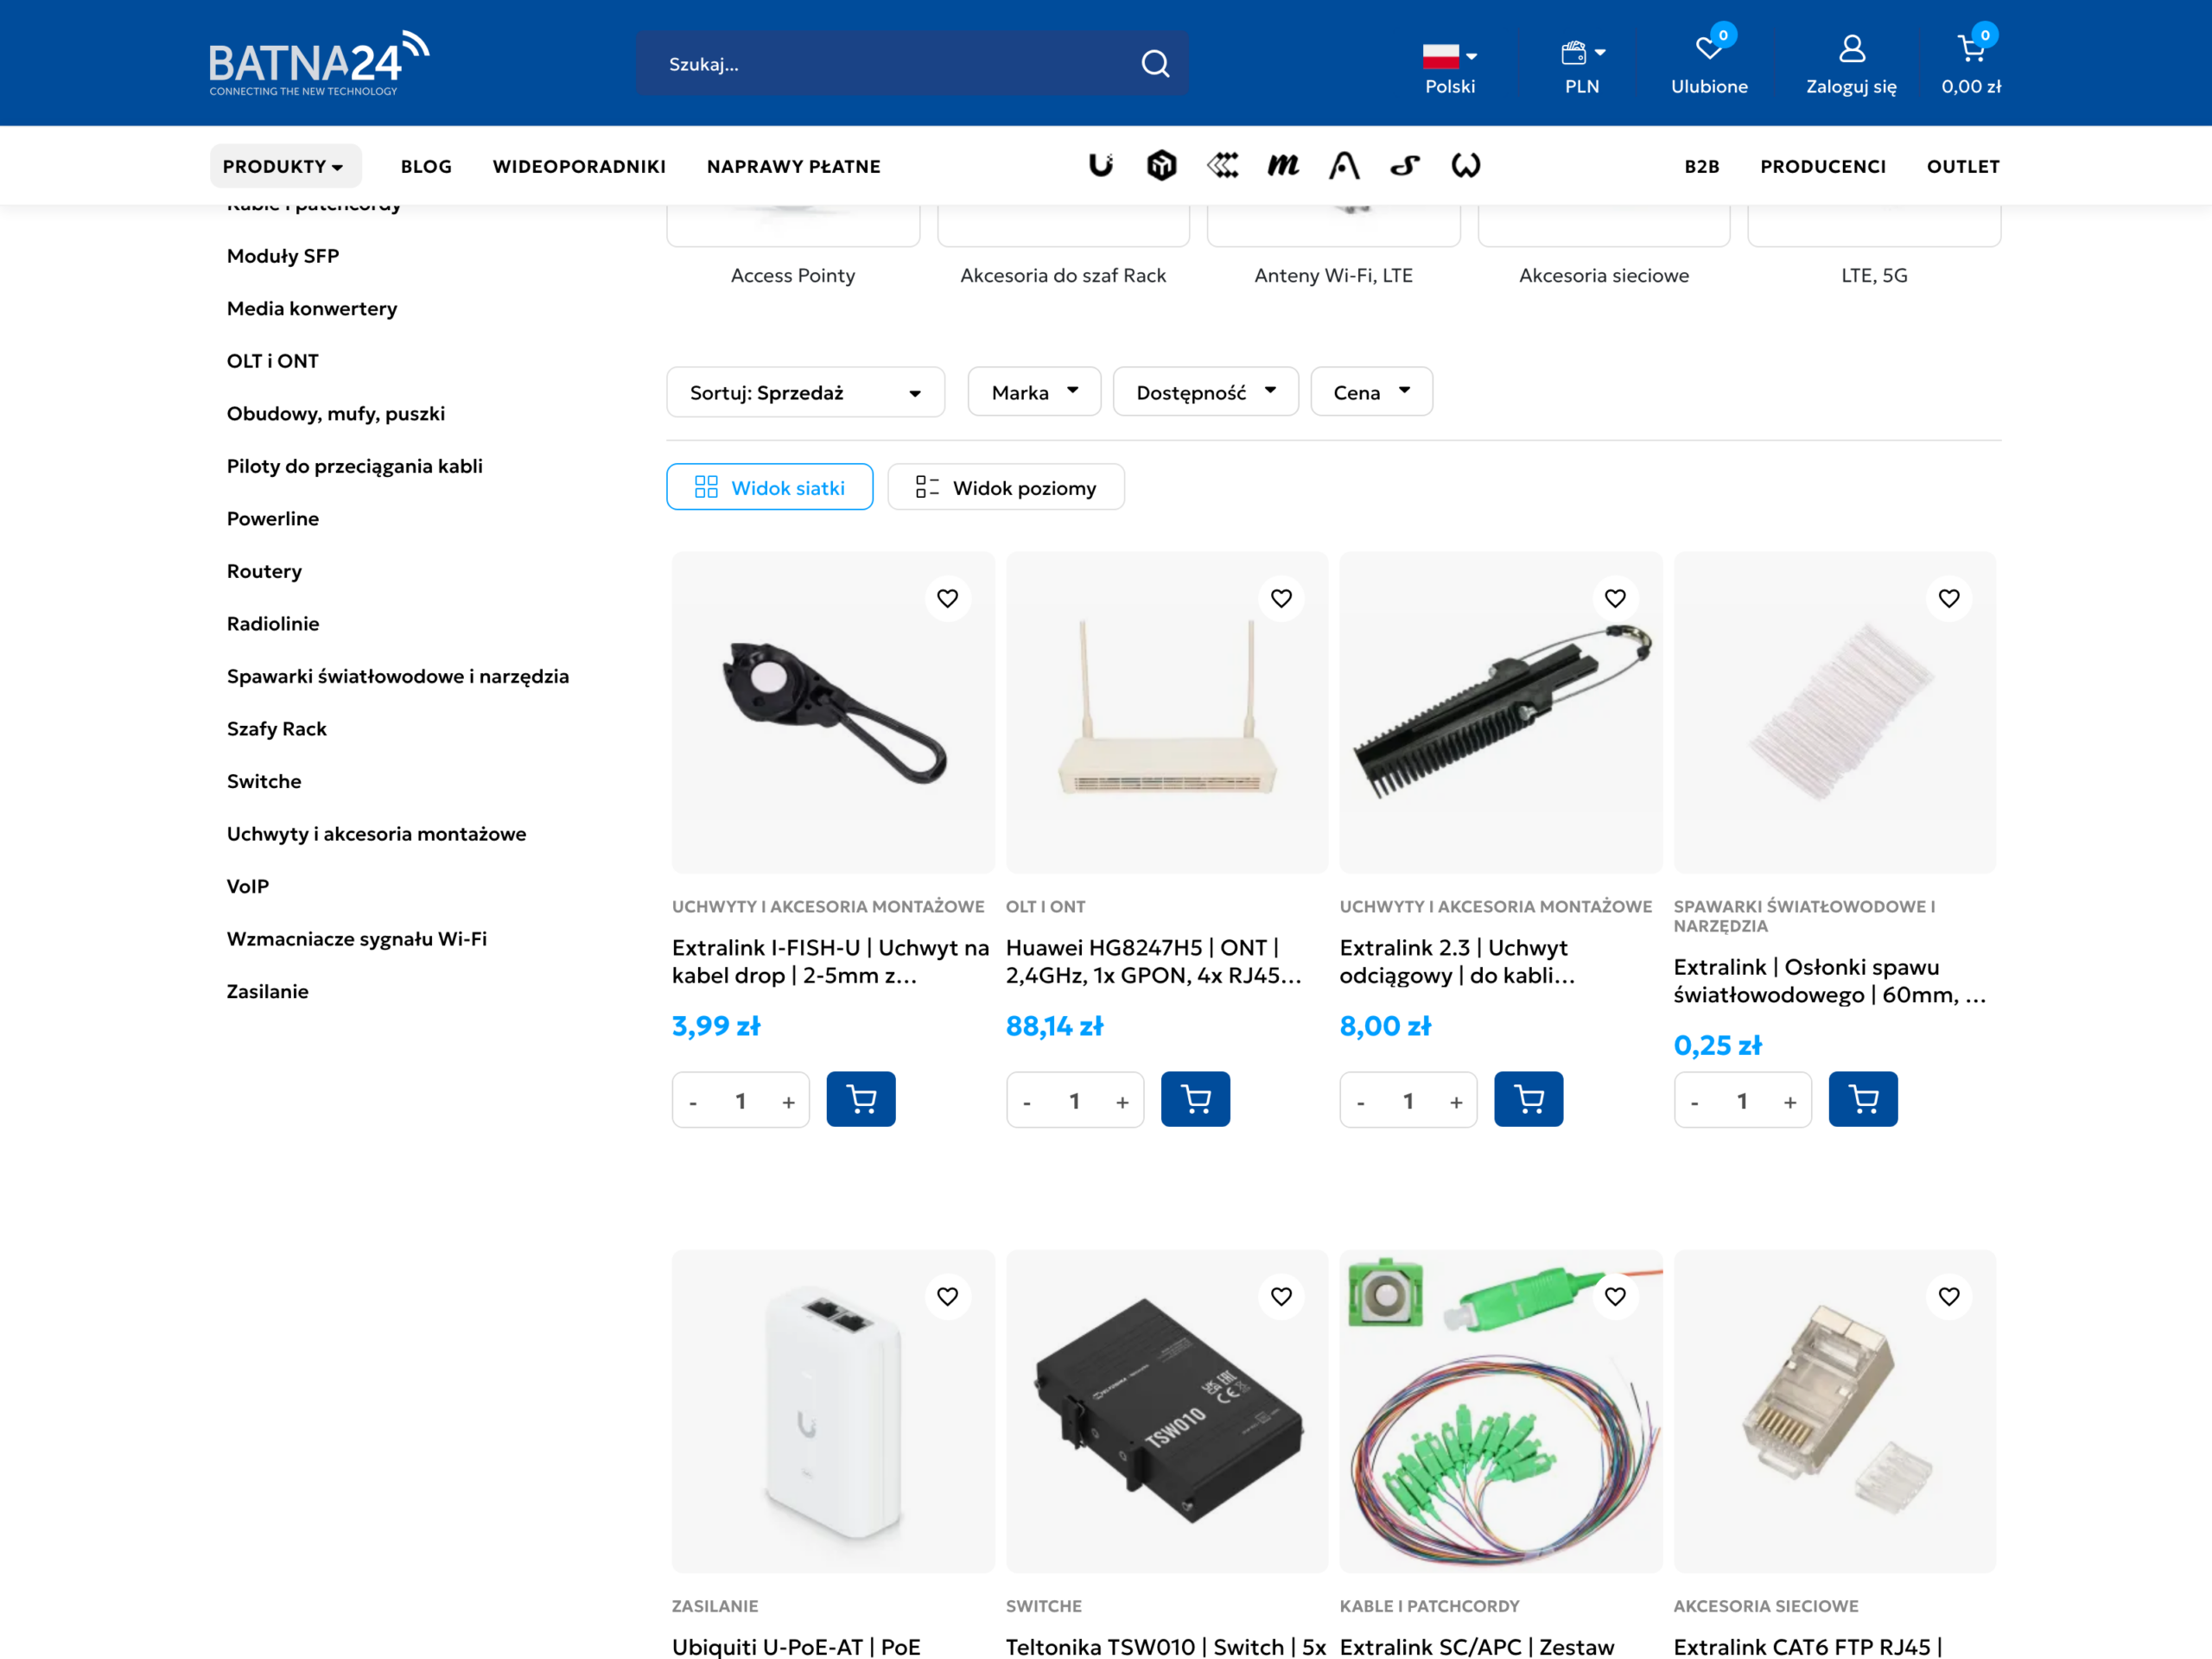
Task: Open the Cena filter dropdown
Action: (1371, 392)
